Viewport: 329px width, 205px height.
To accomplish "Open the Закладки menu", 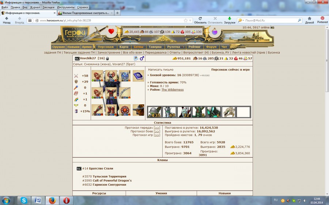I will click(x=49, y=7).
